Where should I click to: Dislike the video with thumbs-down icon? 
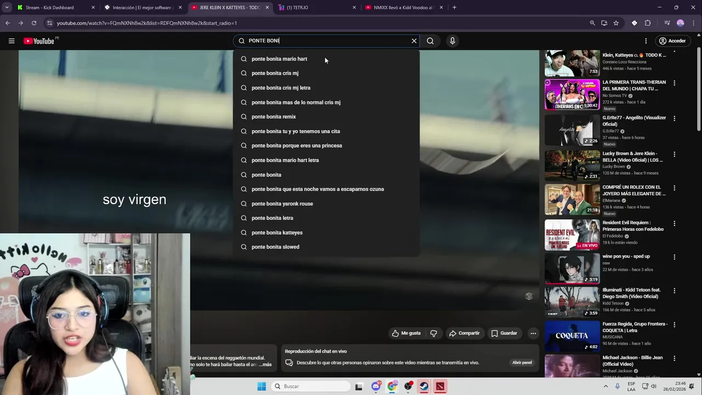433,333
